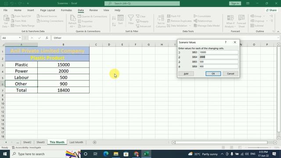Open Manage Data Model

(207, 25)
